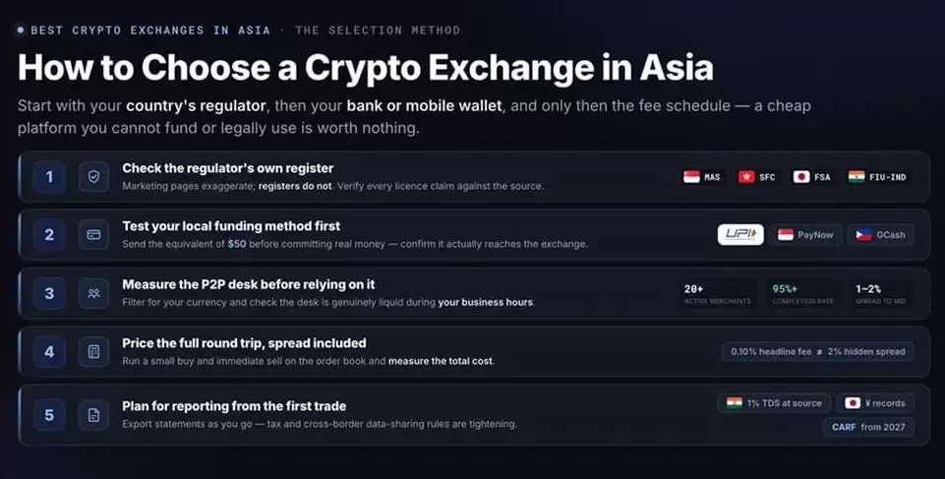Click the CARF from 2027 tag
Screen dimensions: 945x479
[x=868, y=427]
